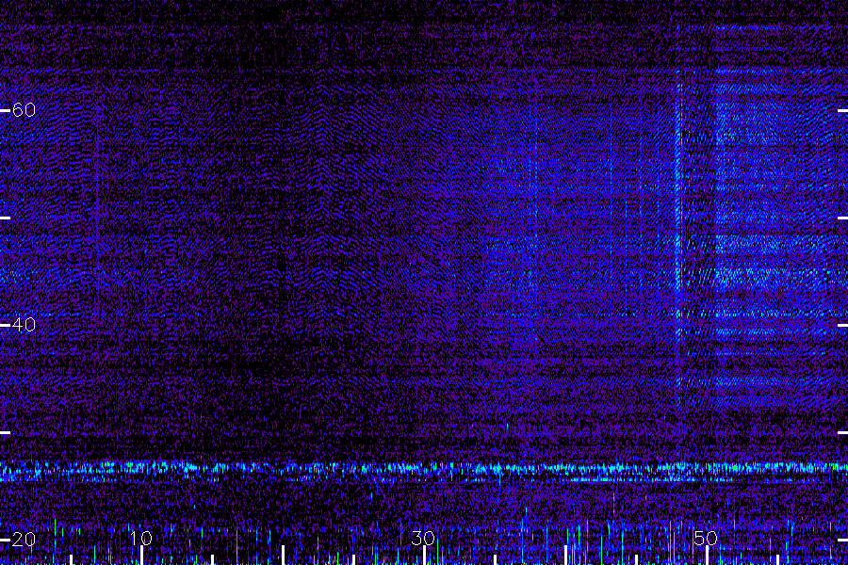
Task: Click the 20 label on the vertical axis
Action: (x=24, y=539)
